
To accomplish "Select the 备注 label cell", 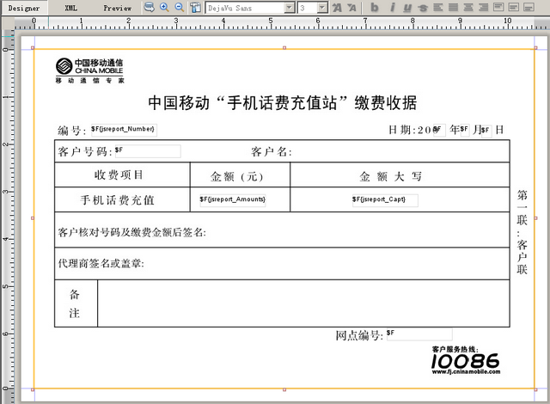I will [x=75, y=303].
